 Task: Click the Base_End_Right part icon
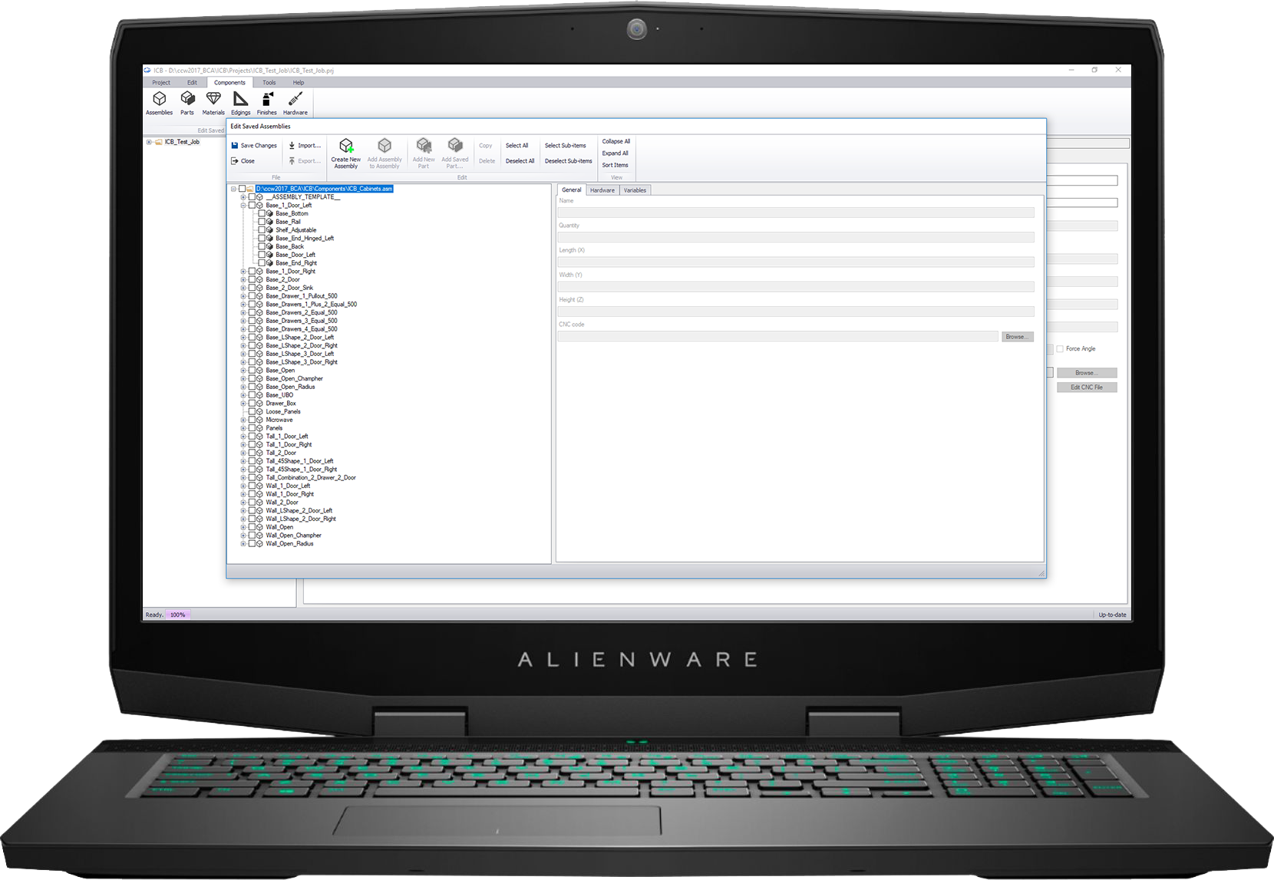pos(270,263)
